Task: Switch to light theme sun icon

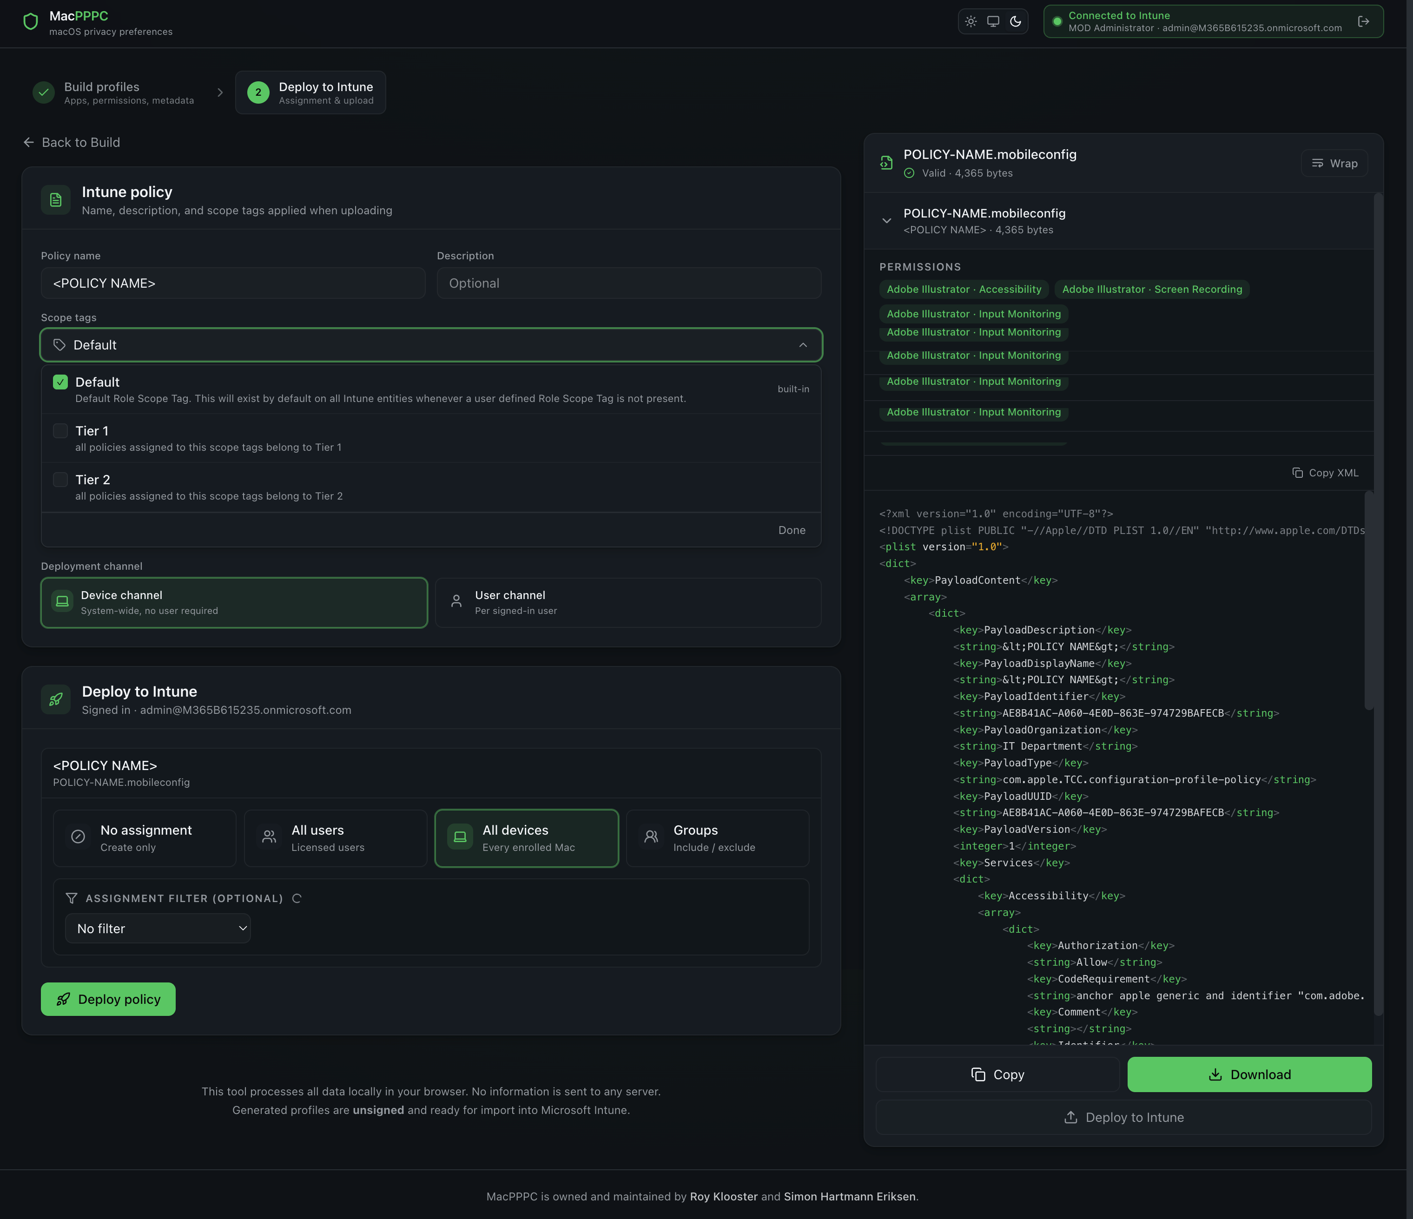Action: (x=971, y=21)
